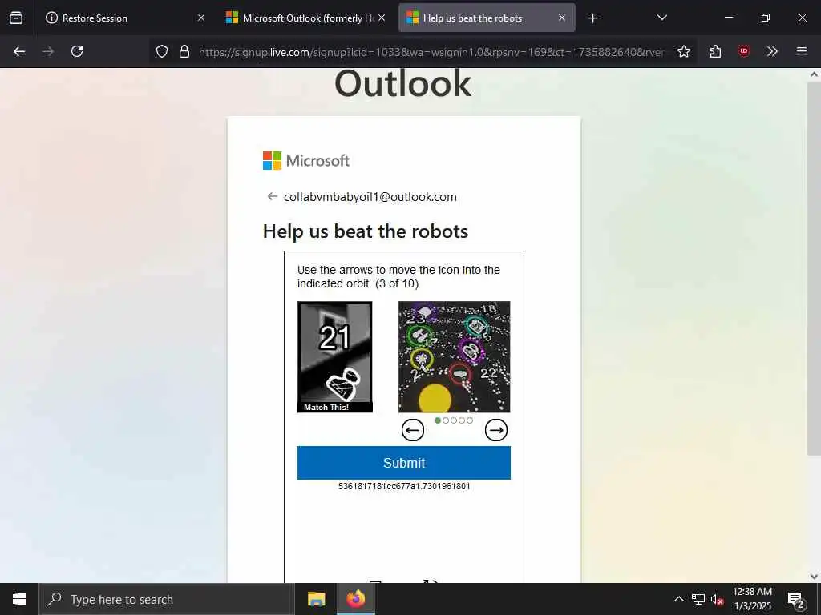Open File Explorer from the taskbar

(x=316, y=599)
